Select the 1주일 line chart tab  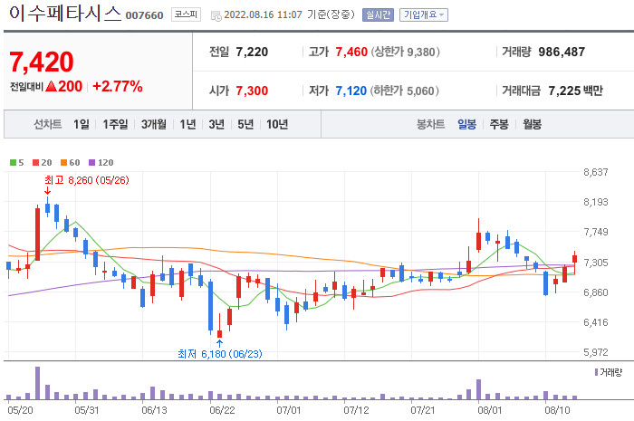115,124
